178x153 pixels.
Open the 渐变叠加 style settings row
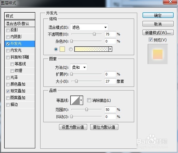pyautogui.click(x=20, y=91)
